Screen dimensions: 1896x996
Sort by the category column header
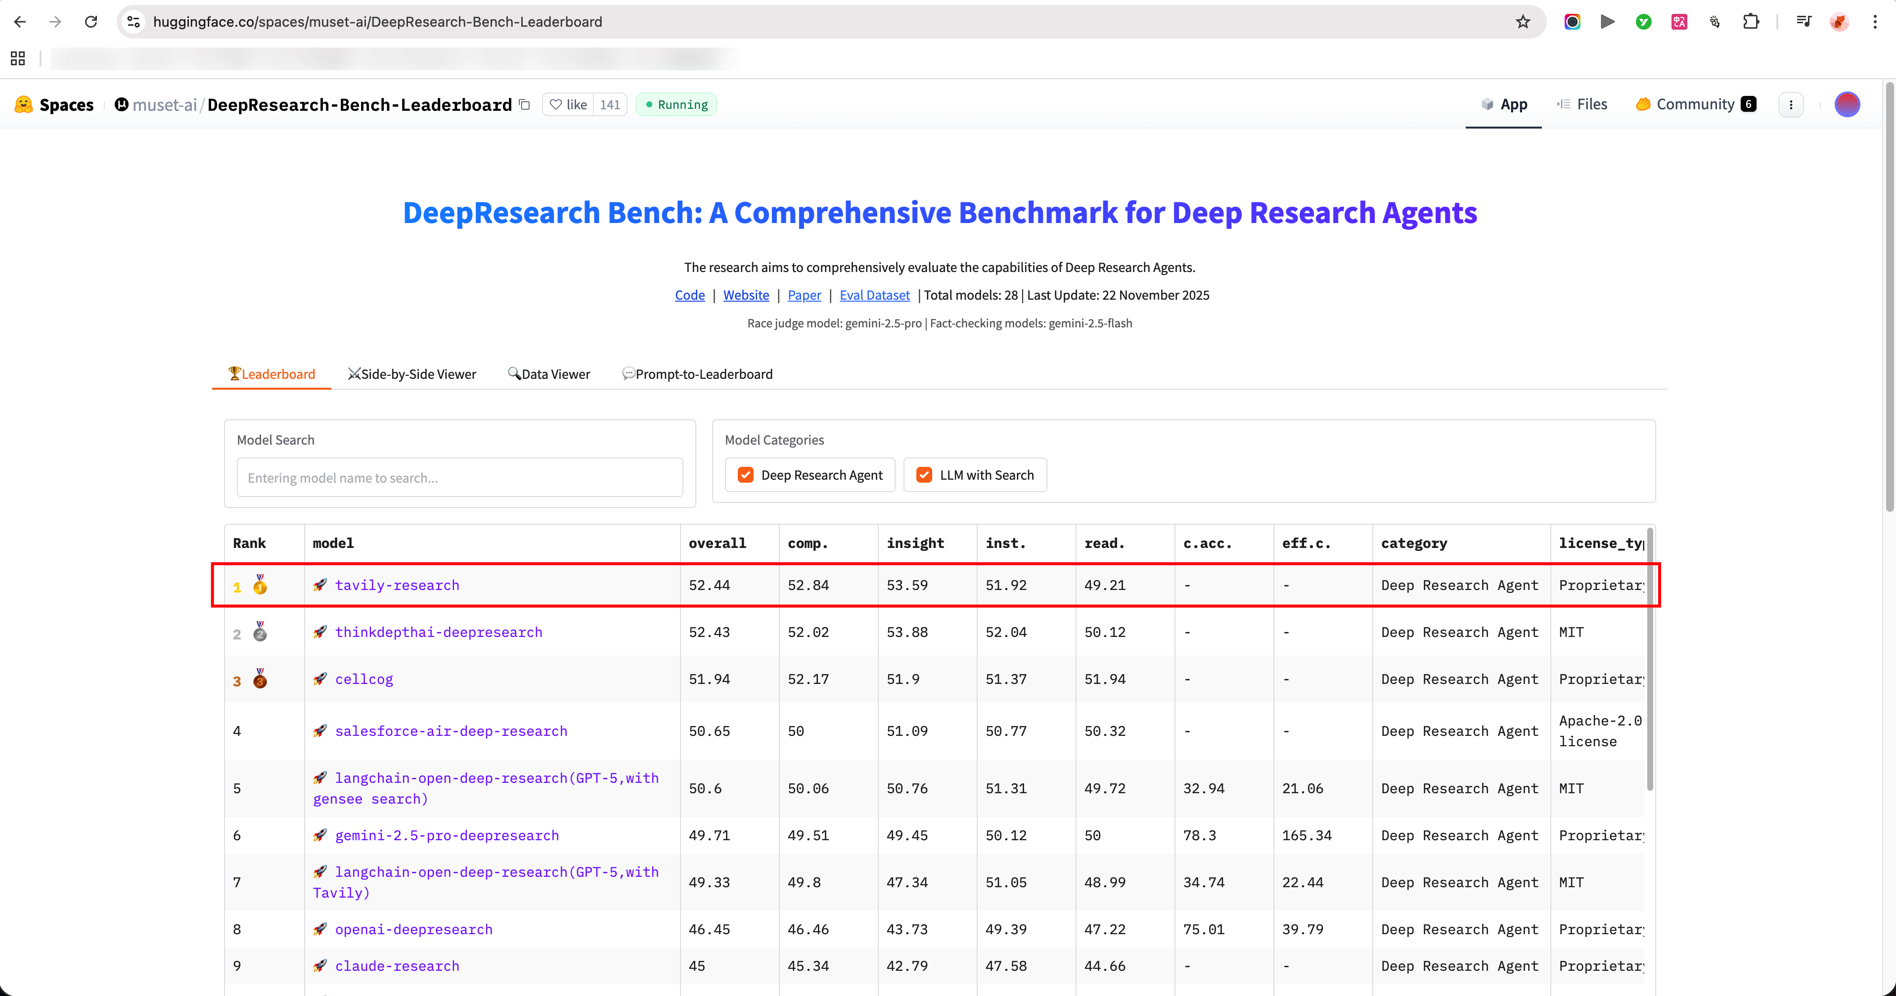coord(1414,543)
